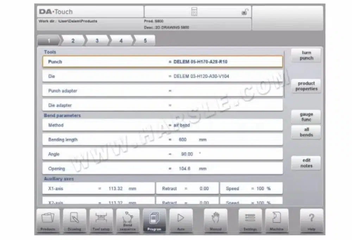Open the Machine icon
The image size is (352, 240).
coord(277,221)
